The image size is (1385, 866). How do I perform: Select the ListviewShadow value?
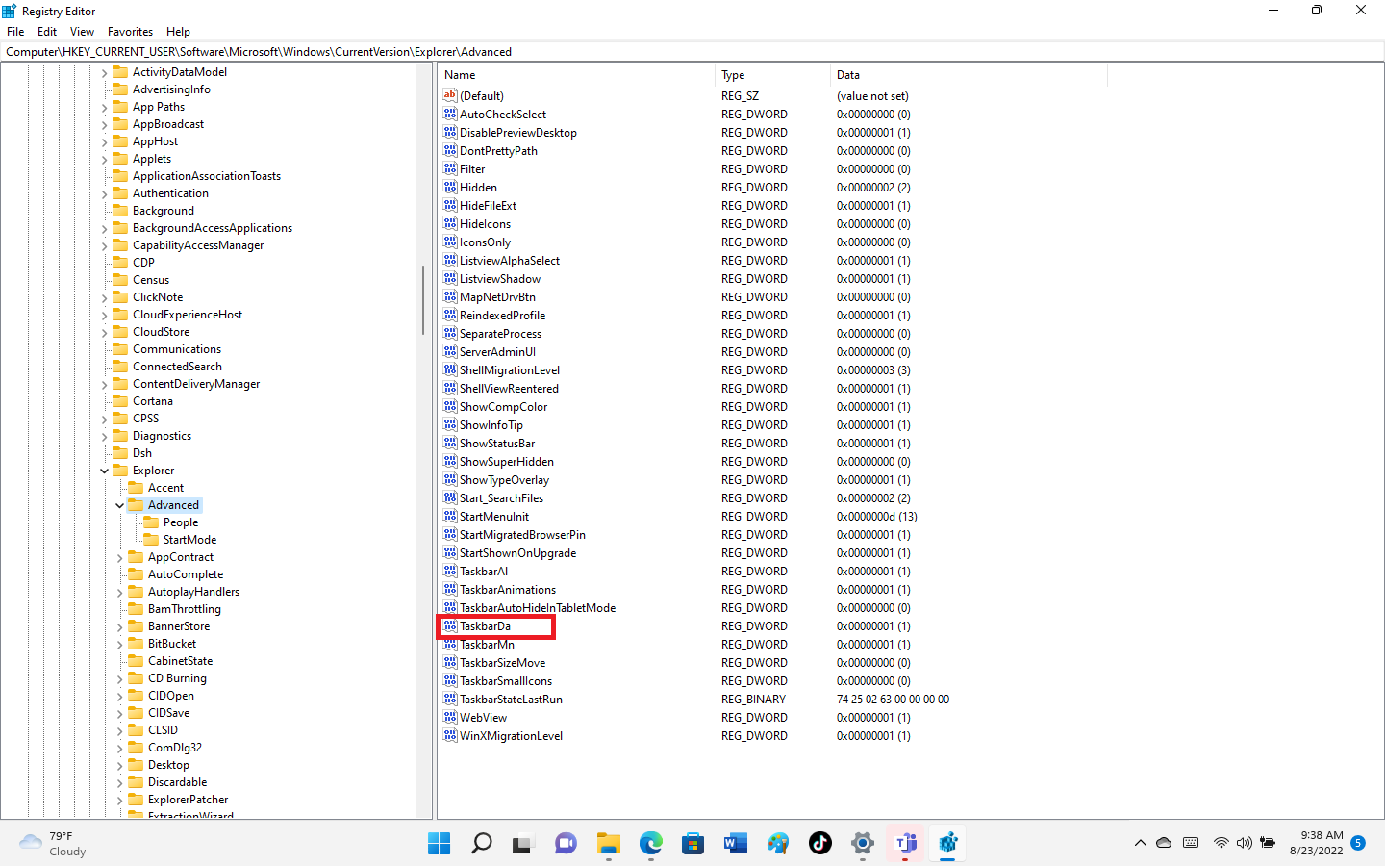tap(500, 278)
